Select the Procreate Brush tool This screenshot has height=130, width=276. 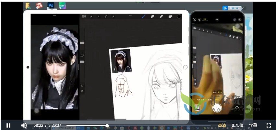pos(144,17)
